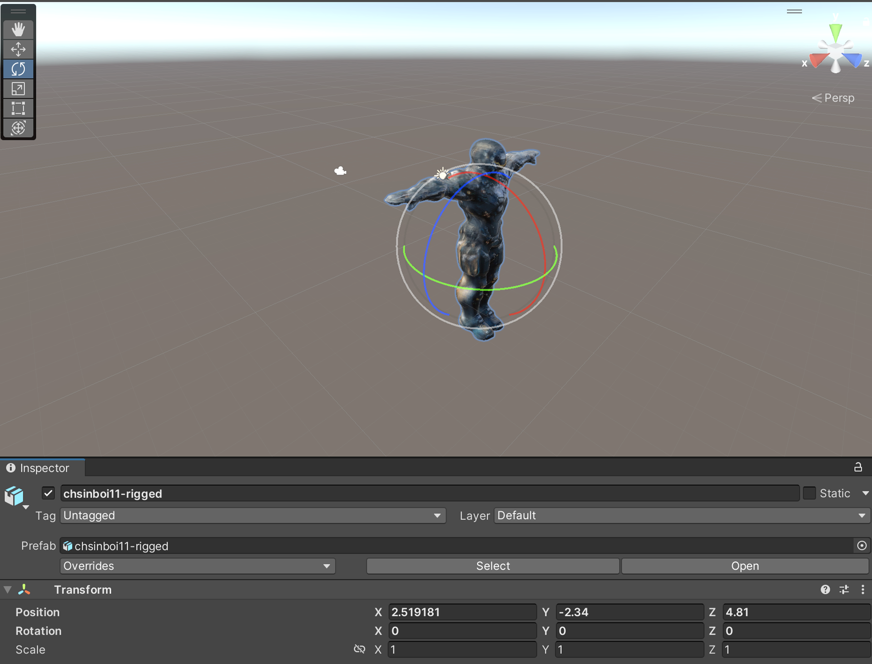This screenshot has height=664, width=872.
Task: Click the Transform component help icon
Action: click(x=825, y=589)
